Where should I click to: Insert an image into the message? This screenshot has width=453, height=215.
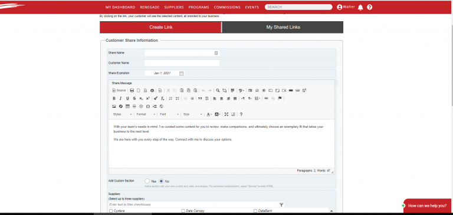114,107
